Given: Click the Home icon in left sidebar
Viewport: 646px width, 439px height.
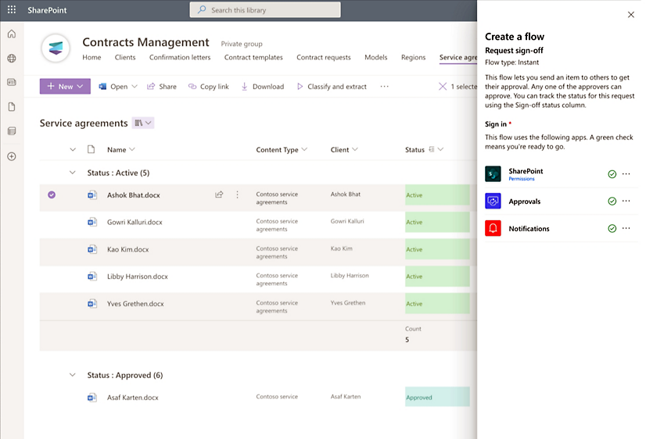Looking at the screenshot, I should point(12,34).
